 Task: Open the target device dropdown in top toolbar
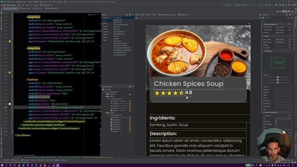241,5
